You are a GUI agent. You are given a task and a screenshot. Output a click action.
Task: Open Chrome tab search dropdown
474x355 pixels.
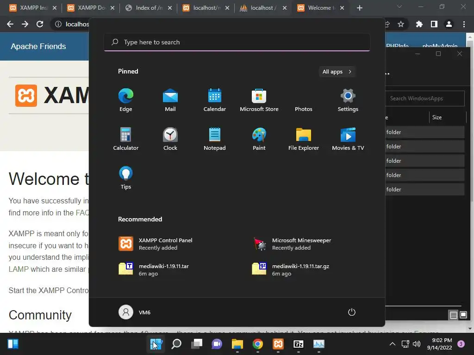(x=399, y=6)
